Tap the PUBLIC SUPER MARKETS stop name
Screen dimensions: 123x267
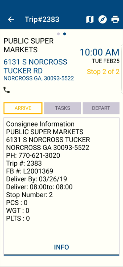click(28, 45)
